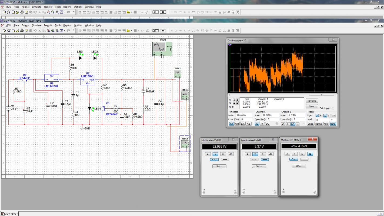Select Ω ohmmeter mode on Multimeter-XMM3
Image resolution: width=384 pixels, height=216 pixels.
[x=302, y=154]
